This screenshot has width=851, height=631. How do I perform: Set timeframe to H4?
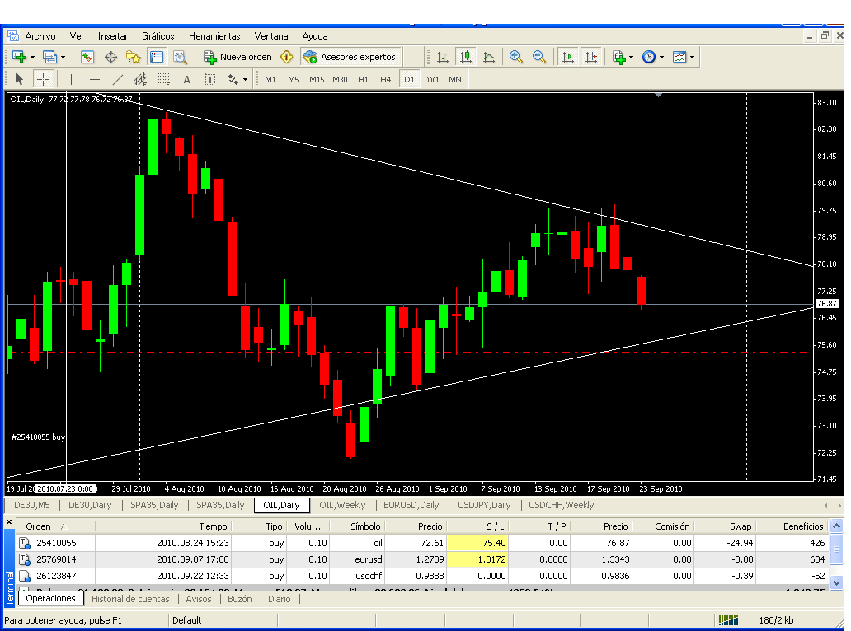click(x=385, y=80)
